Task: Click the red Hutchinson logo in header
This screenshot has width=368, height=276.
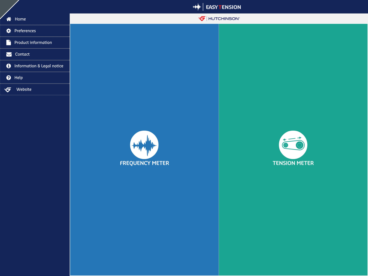Action: point(202,18)
